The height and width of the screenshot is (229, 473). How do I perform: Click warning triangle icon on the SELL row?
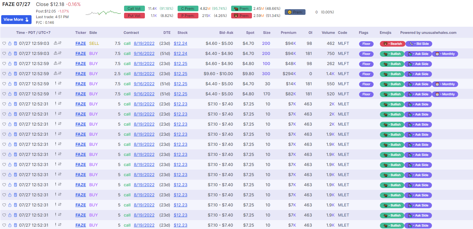pos(55,43)
